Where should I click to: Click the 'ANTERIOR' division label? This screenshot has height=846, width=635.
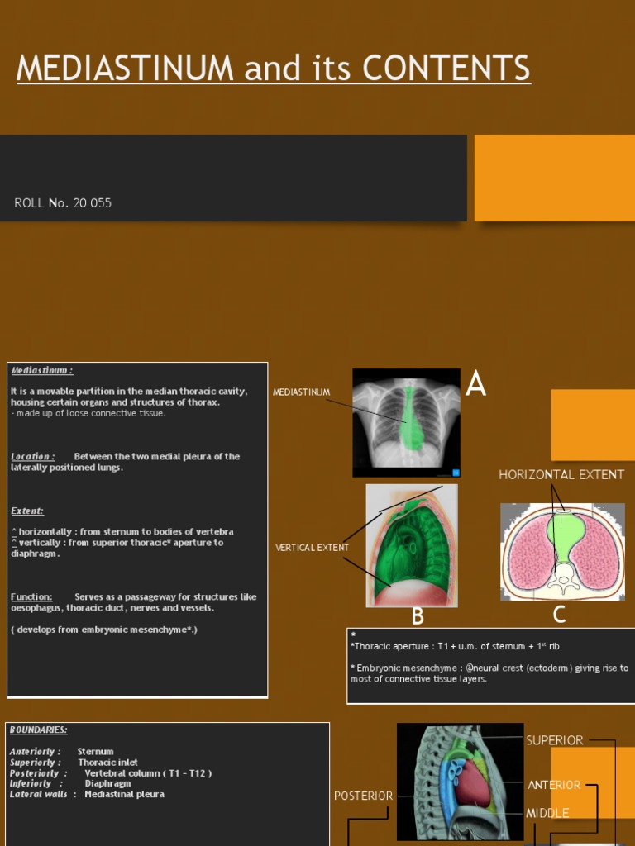554,785
